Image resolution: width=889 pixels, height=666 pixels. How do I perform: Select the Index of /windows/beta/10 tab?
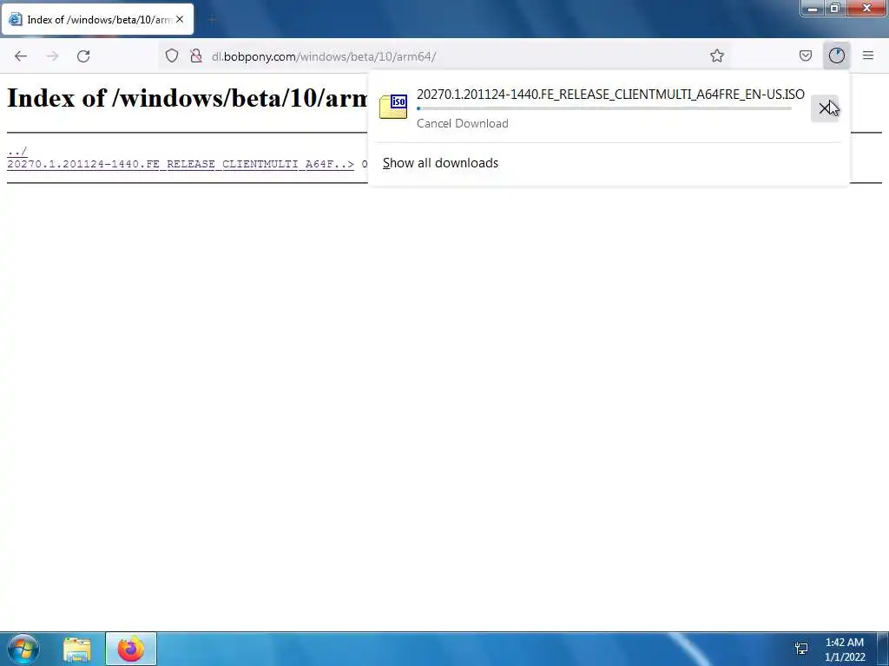pos(97,19)
